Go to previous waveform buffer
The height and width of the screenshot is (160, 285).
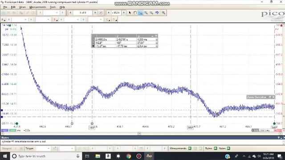click(x=70, y=13)
